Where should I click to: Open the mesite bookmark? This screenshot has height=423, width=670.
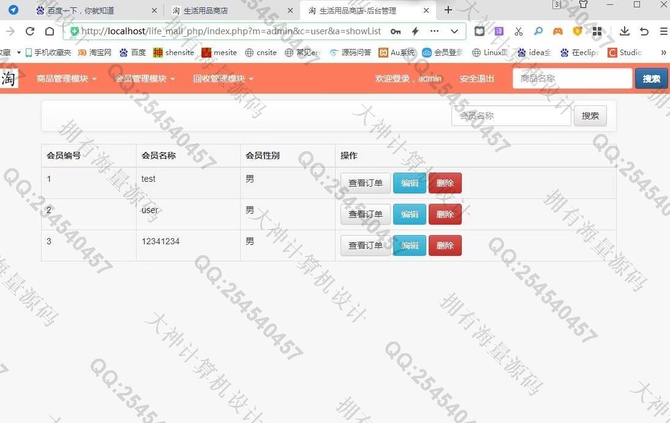(x=219, y=53)
